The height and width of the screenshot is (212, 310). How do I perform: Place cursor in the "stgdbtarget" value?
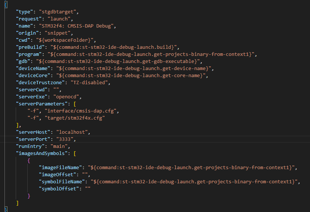point(54,12)
